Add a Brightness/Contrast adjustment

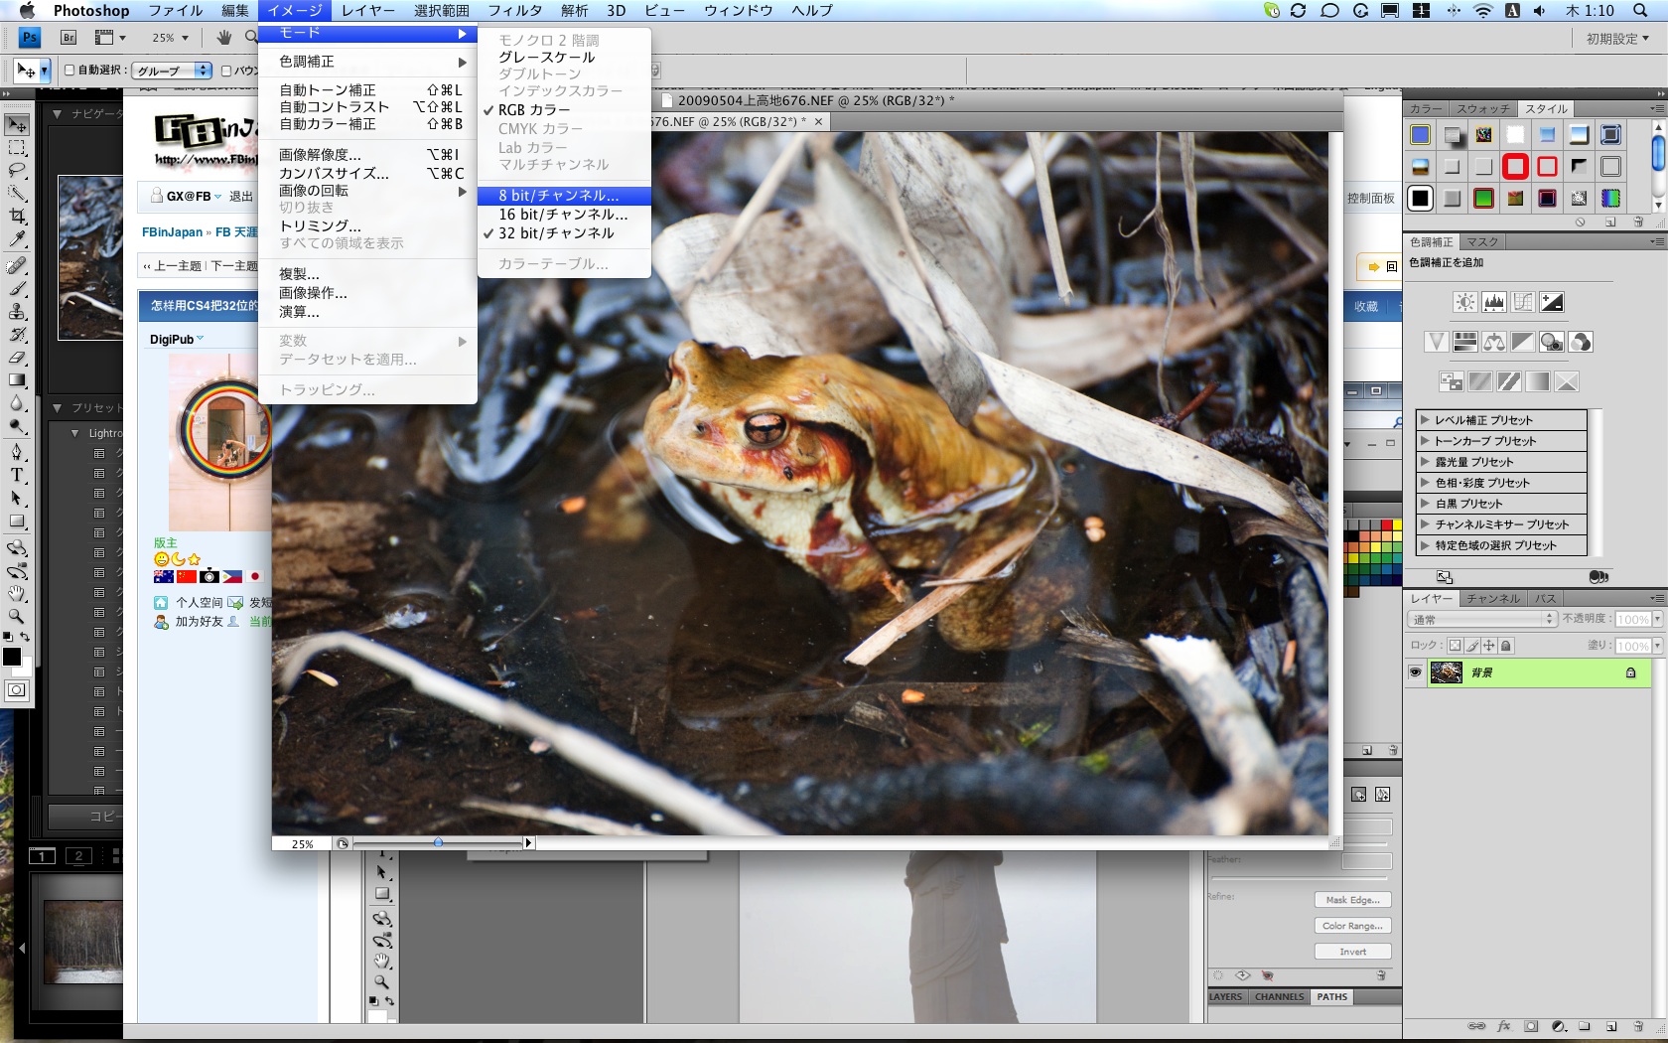(1464, 302)
